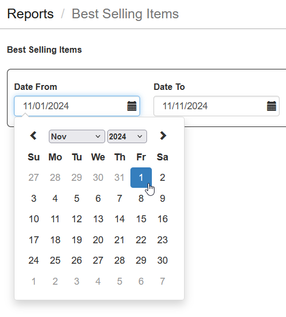Expand the 2024 year dropdown
The width and height of the screenshot is (286, 317).
coord(127,137)
